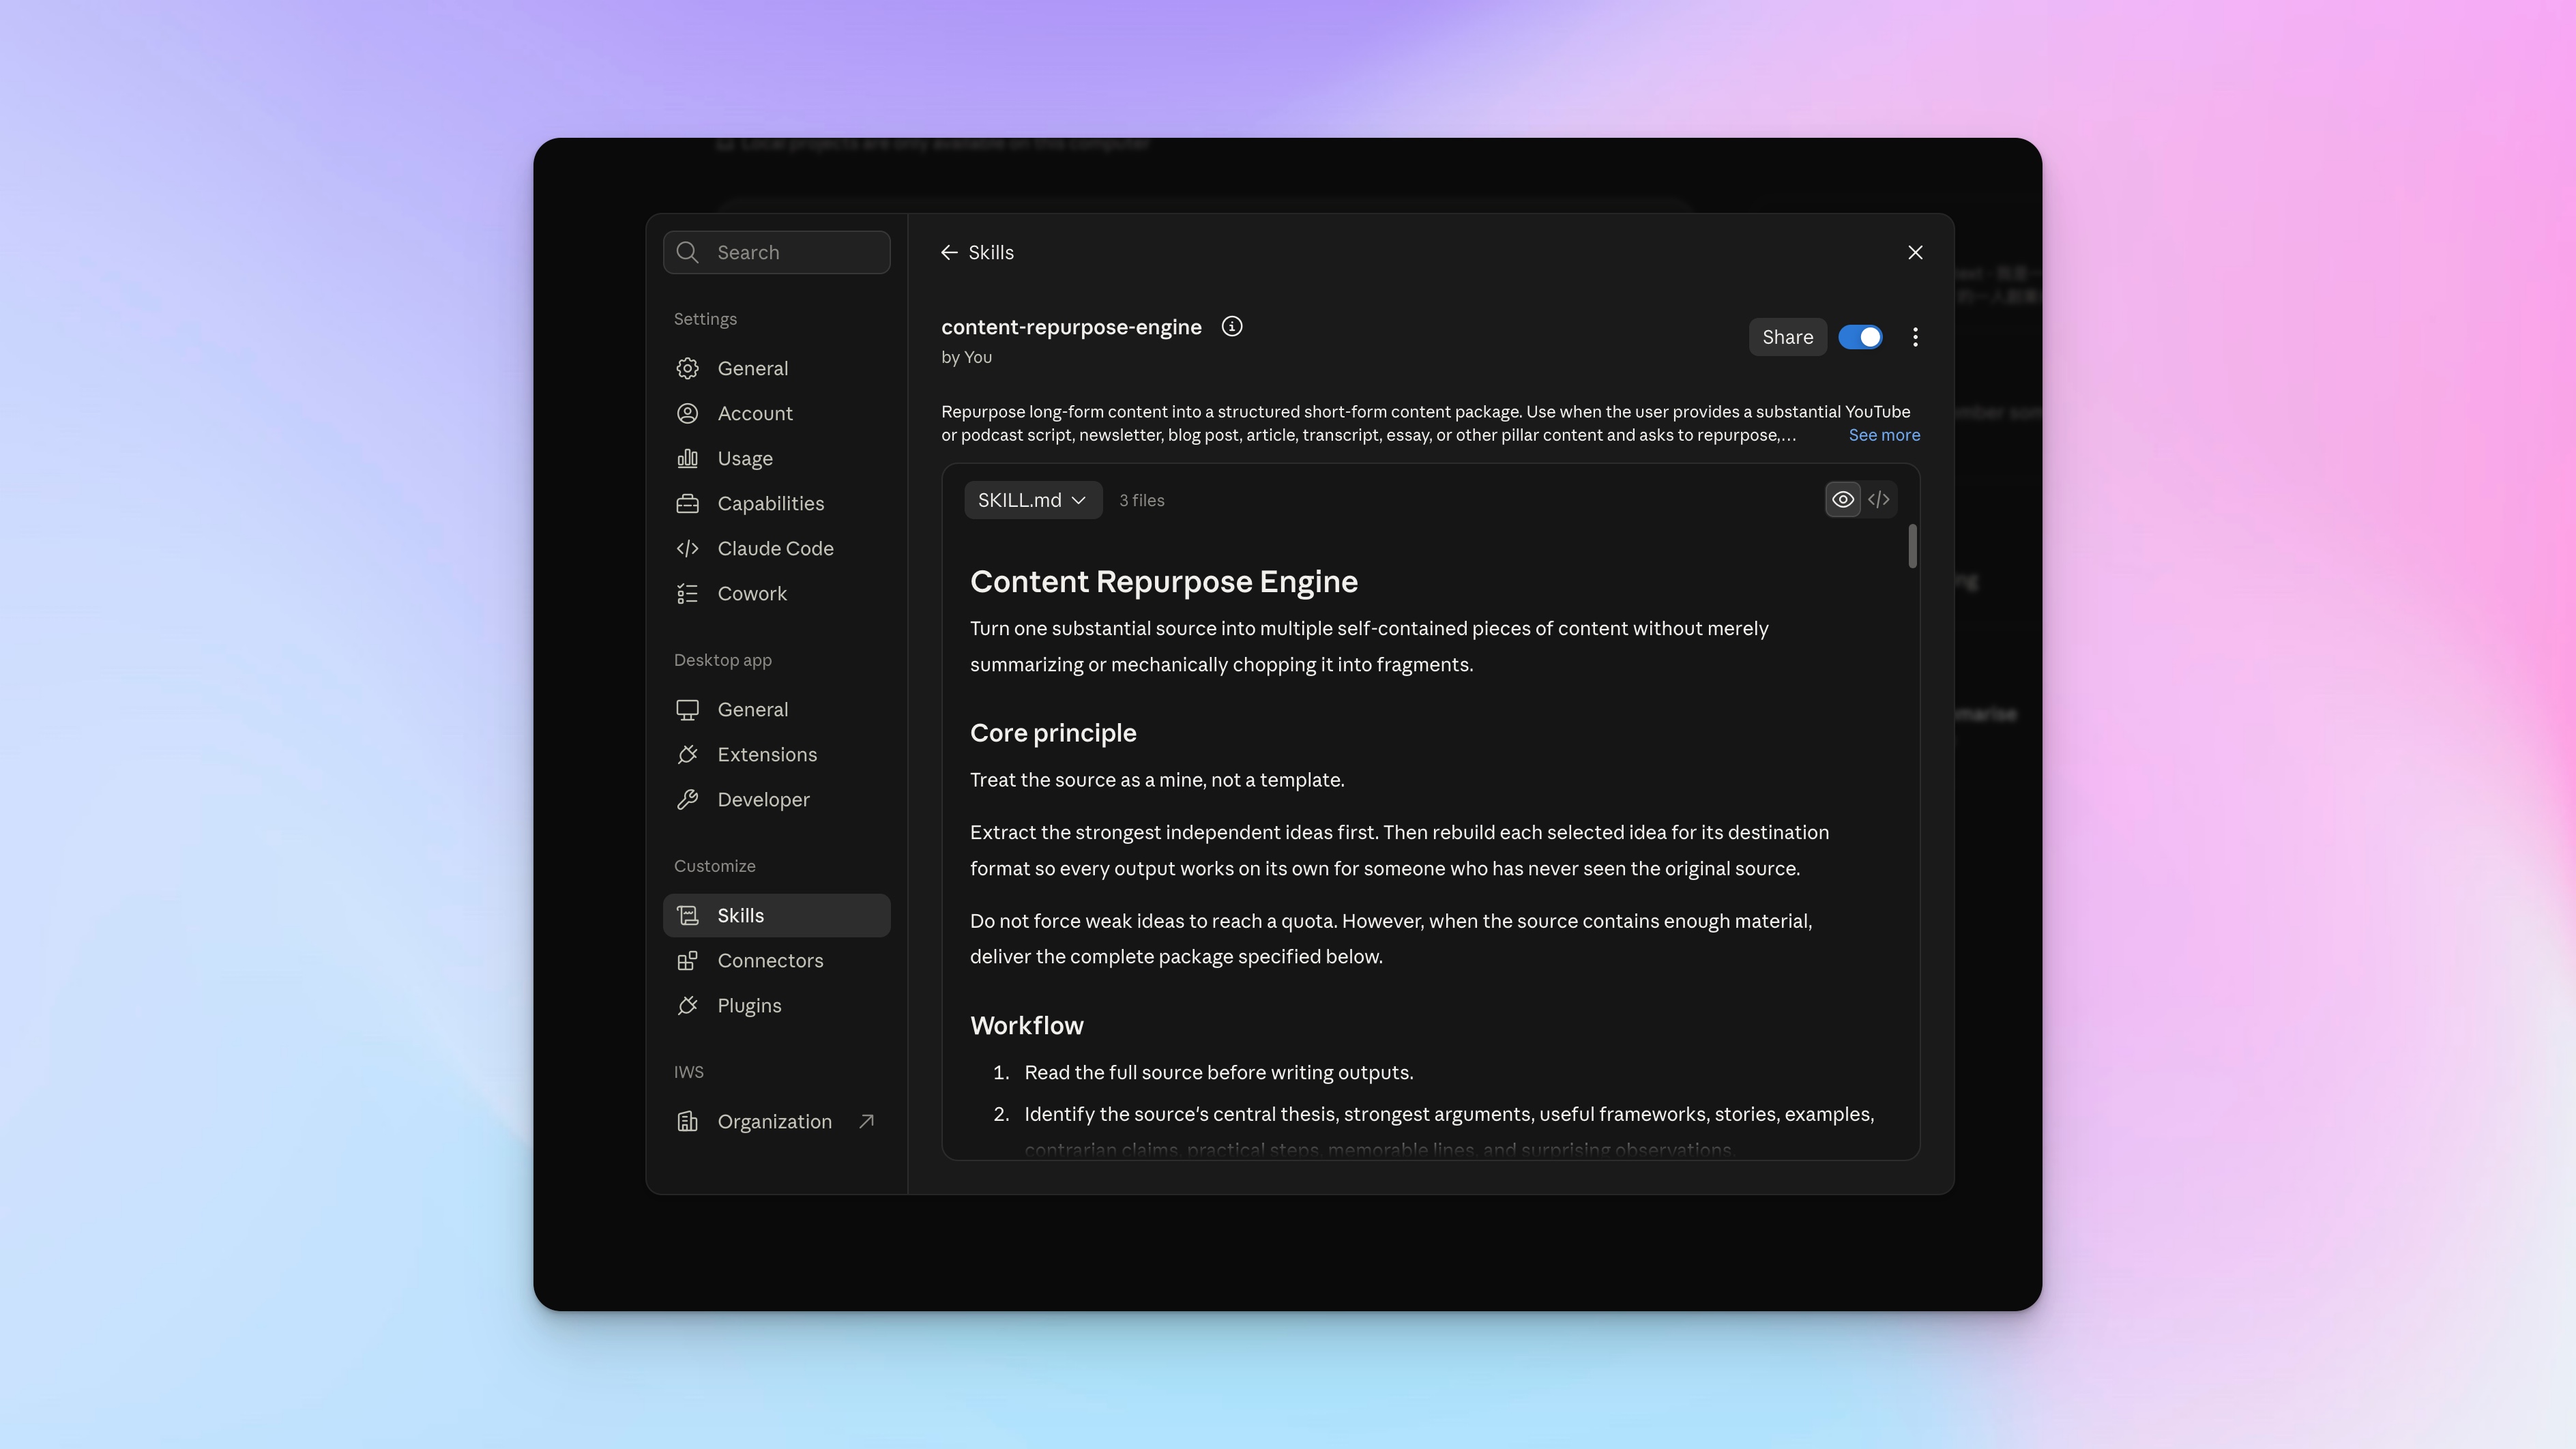Viewport: 2576px width, 1449px height.
Task: Disable the content-repurpose-engine skill toggle
Action: coord(1860,337)
